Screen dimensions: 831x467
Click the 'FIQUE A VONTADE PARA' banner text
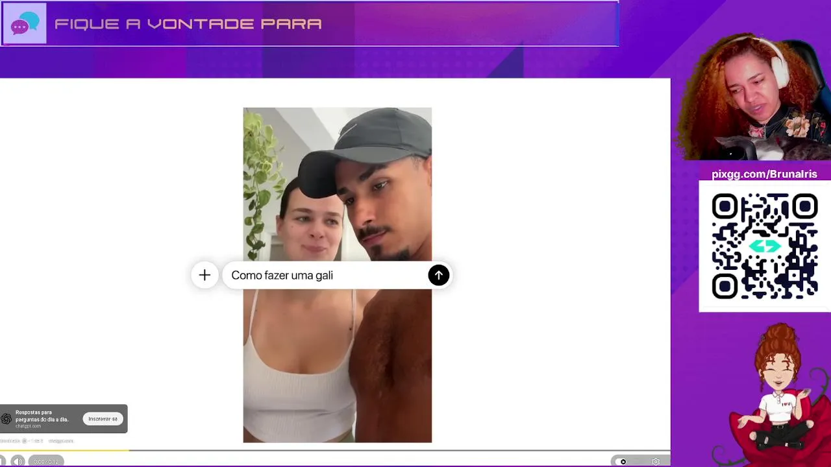(x=188, y=24)
